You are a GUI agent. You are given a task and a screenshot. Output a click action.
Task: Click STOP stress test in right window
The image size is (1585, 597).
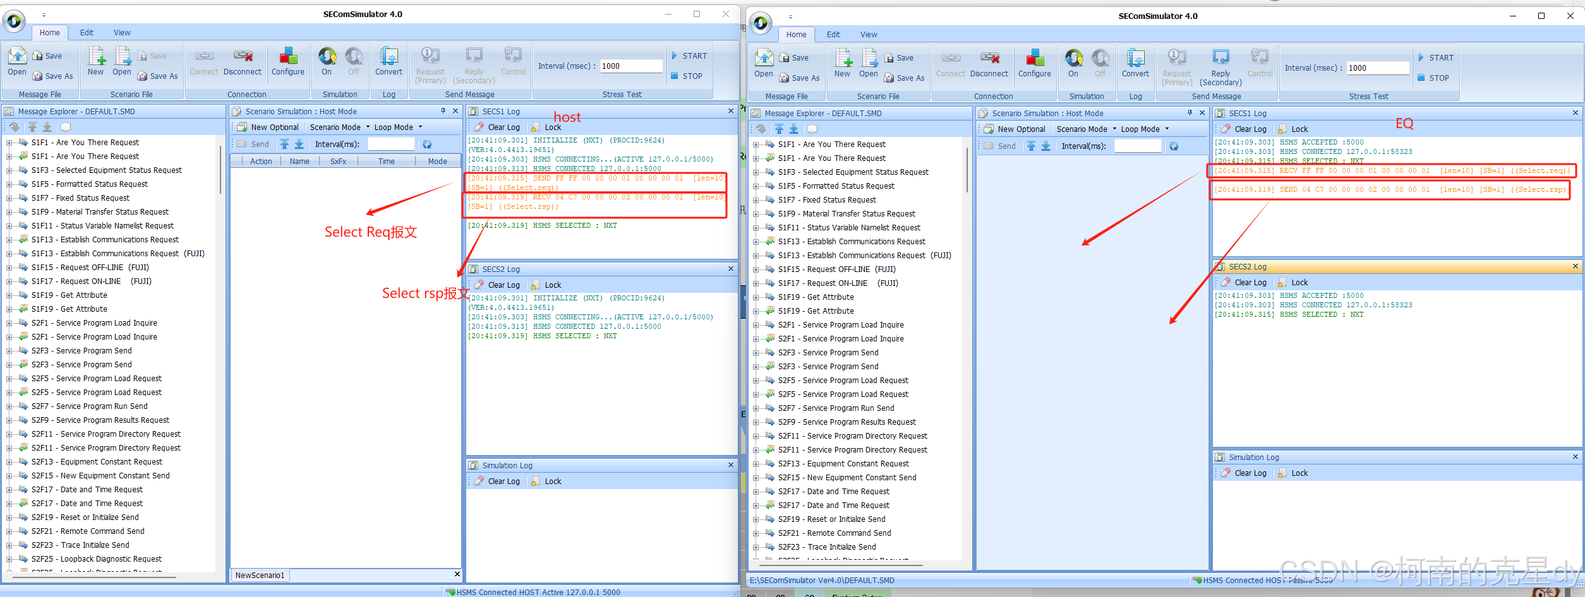coord(1433,78)
